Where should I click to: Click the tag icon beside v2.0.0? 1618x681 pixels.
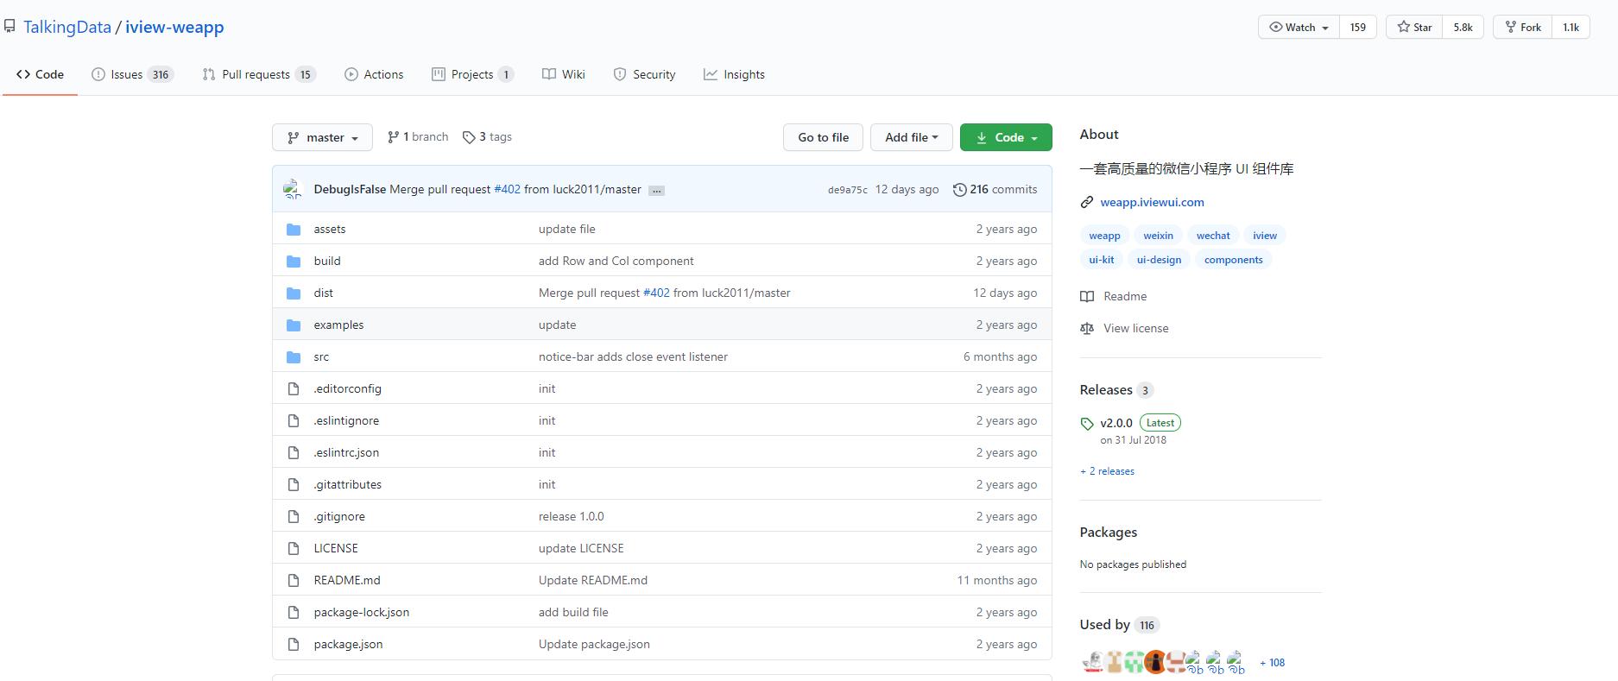coord(1087,424)
